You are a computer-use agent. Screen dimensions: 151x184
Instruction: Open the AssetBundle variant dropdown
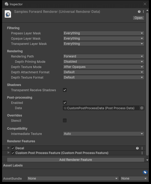tap(134, 178)
